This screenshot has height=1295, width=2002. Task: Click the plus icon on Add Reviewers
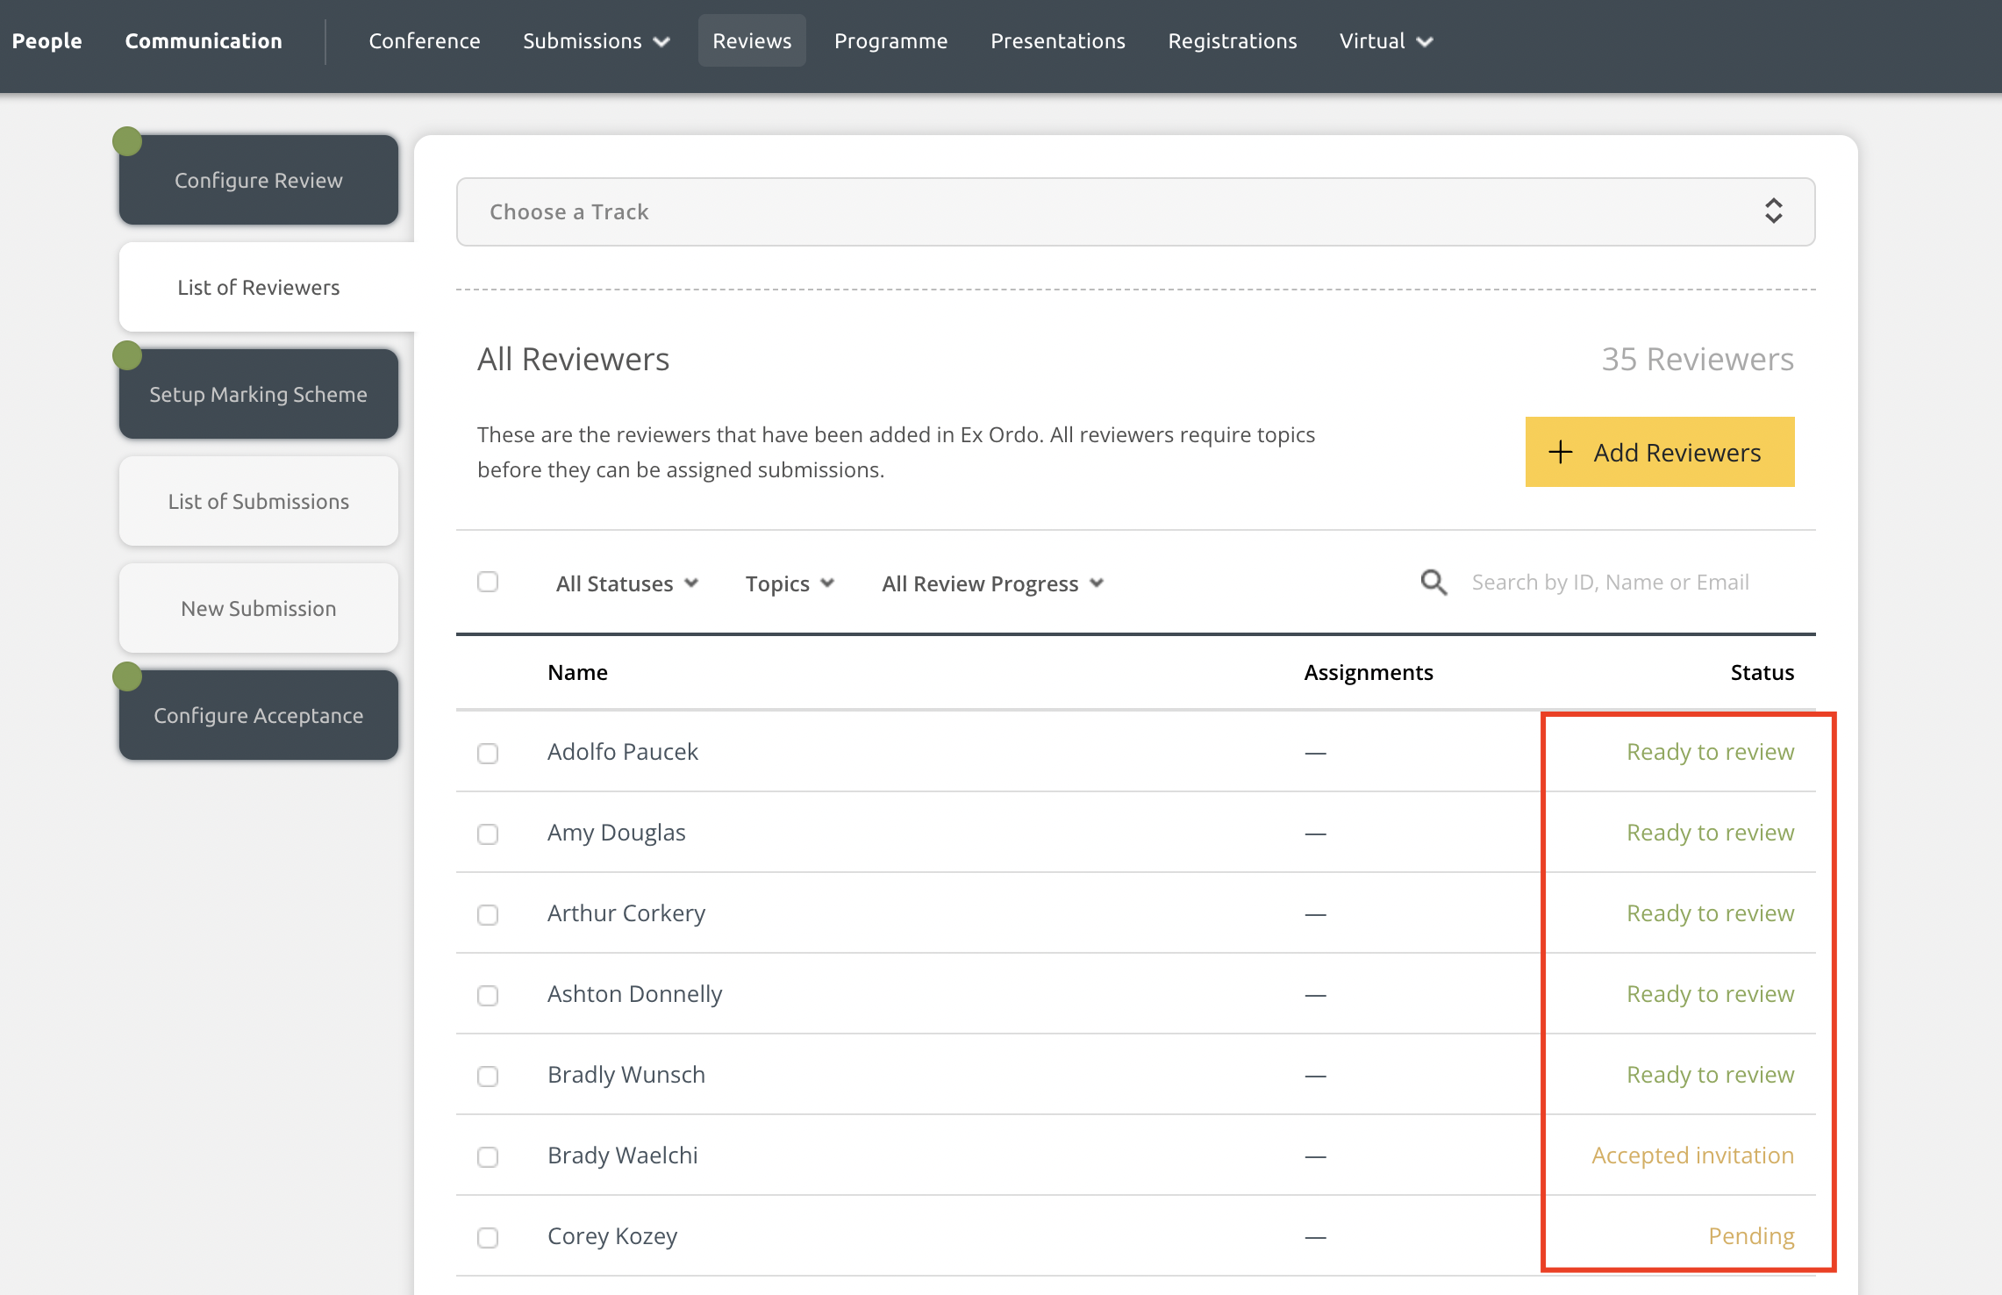pyautogui.click(x=1561, y=452)
